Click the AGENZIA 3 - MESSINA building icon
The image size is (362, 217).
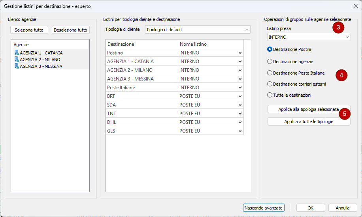pyautogui.click(x=17, y=66)
